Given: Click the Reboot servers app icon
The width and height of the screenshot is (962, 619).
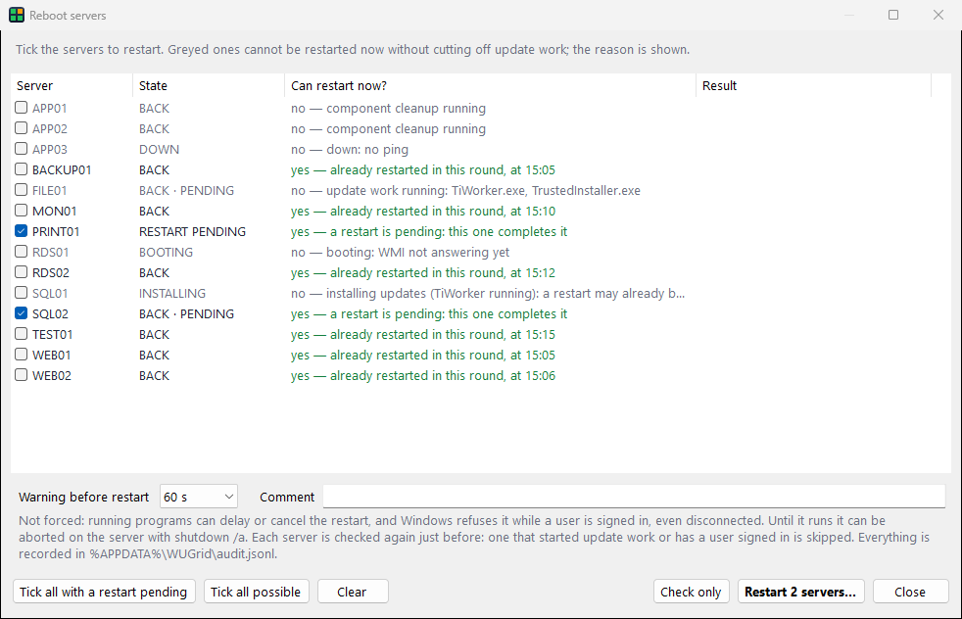Looking at the screenshot, I should click(17, 16).
